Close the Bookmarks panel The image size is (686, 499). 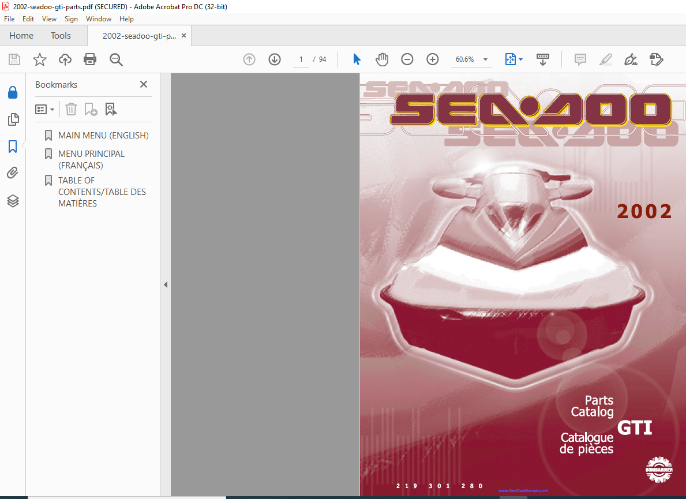(x=144, y=84)
